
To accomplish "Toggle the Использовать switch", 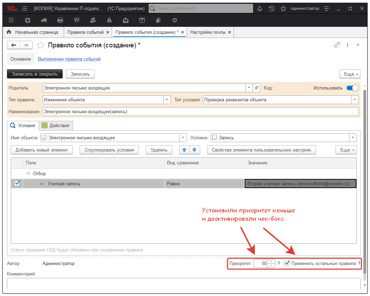I will tap(352, 88).
